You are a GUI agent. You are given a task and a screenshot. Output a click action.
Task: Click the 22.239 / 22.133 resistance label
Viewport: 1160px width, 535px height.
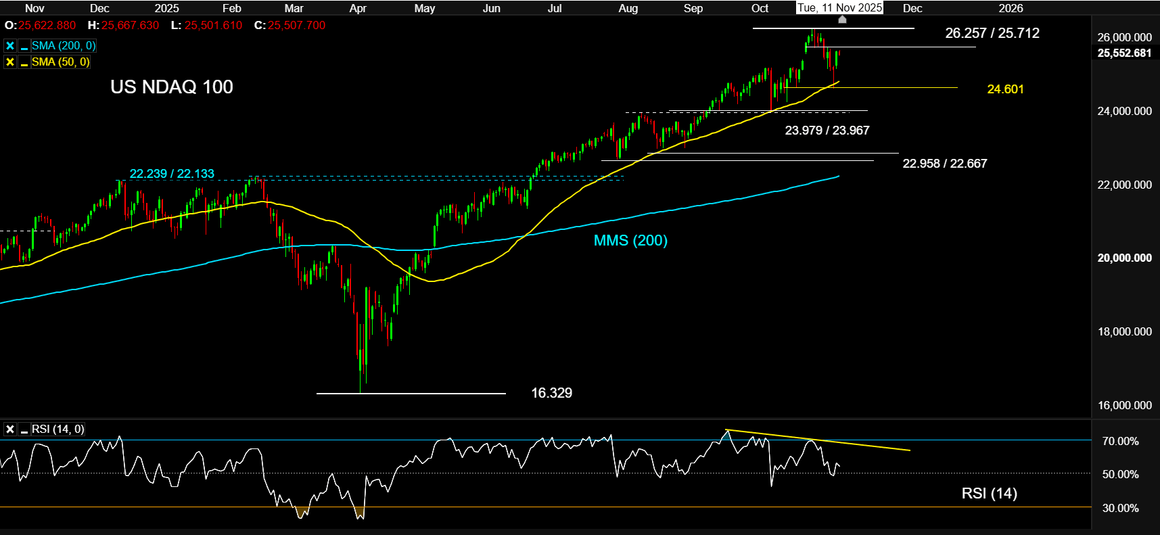tap(172, 174)
